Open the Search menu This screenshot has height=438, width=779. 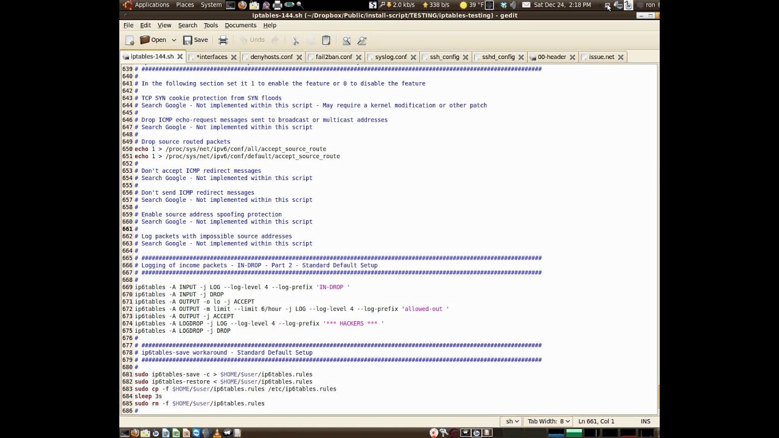(187, 25)
